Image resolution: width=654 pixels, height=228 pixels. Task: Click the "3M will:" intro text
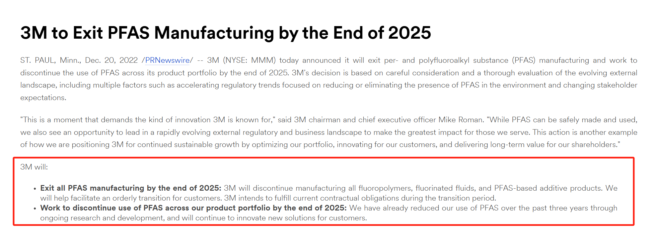34,167
